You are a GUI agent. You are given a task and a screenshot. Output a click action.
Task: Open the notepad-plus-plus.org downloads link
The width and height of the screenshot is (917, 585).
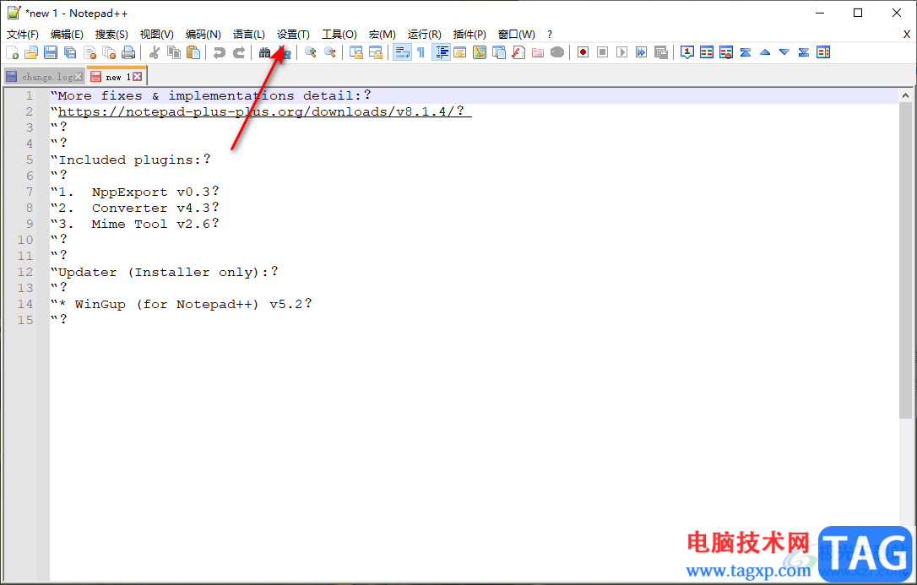(x=264, y=111)
